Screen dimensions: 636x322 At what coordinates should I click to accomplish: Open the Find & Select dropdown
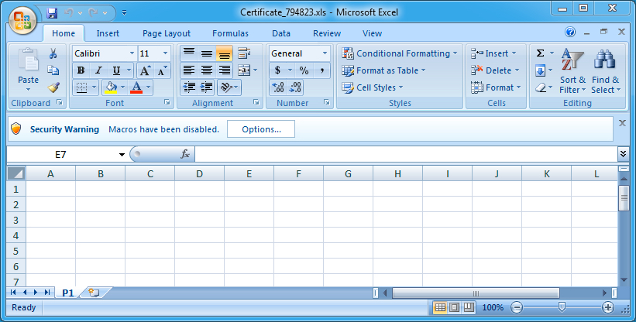(606, 71)
